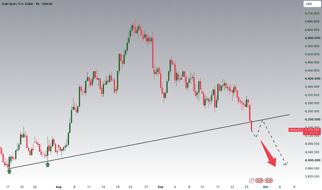The width and height of the screenshot is (322, 190).
Task: Select the third US flag event icon
Action: 267,181
